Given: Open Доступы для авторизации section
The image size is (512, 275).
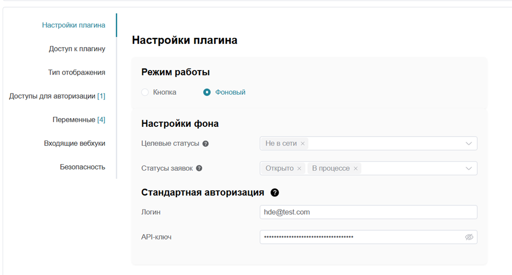Looking at the screenshot, I should pos(57,96).
